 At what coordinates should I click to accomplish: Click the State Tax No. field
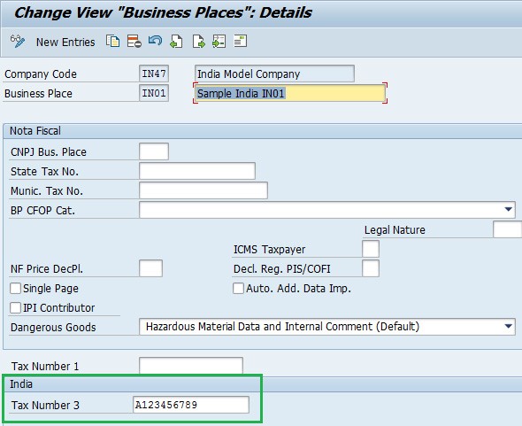[x=197, y=171]
